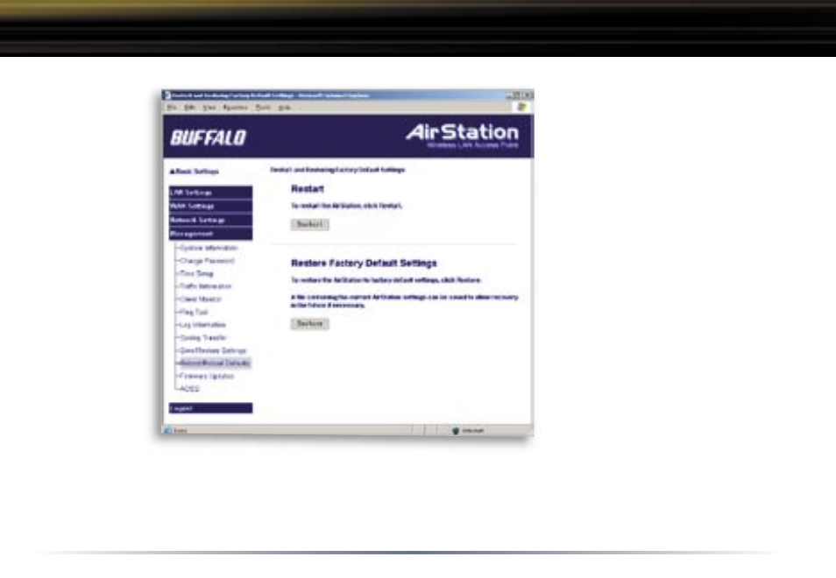Select Change Password in the sidebar
This screenshot has width=836, height=578.
coord(207,261)
